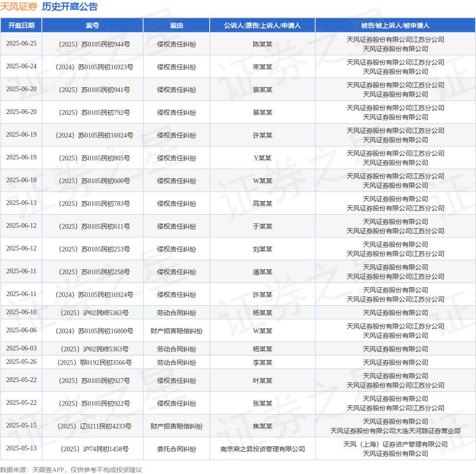Click case number (2025)苏0105民初600号
476x474 pixels.
click(x=93, y=181)
